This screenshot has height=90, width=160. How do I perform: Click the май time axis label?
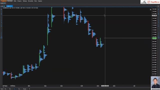(x=82, y=86)
